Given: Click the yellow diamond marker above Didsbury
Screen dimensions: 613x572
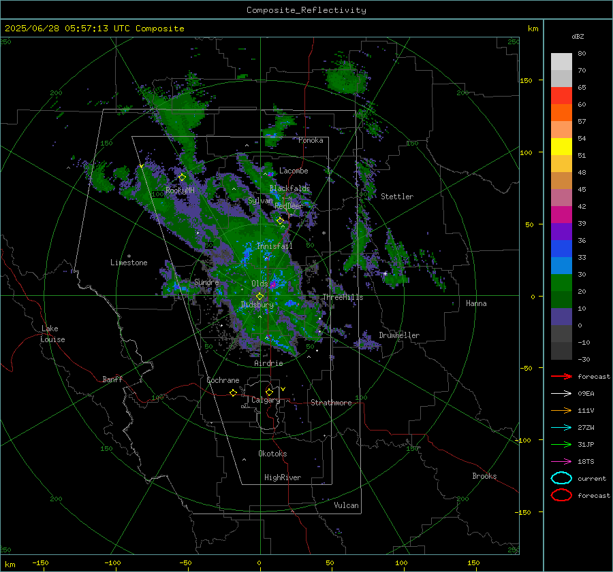Looking at the screenshot, I should pos(260,297).
